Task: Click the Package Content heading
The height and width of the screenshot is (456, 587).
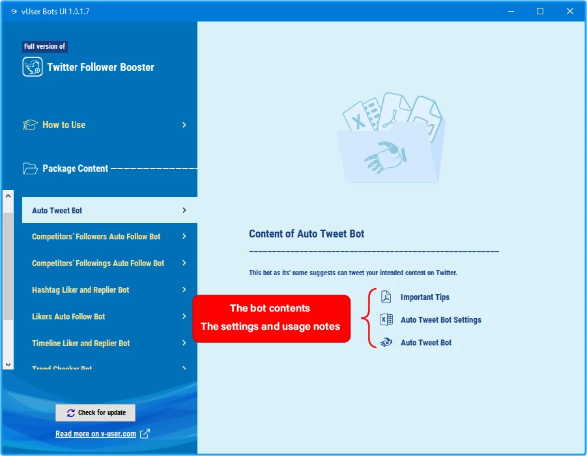Action: click(75, 168)
